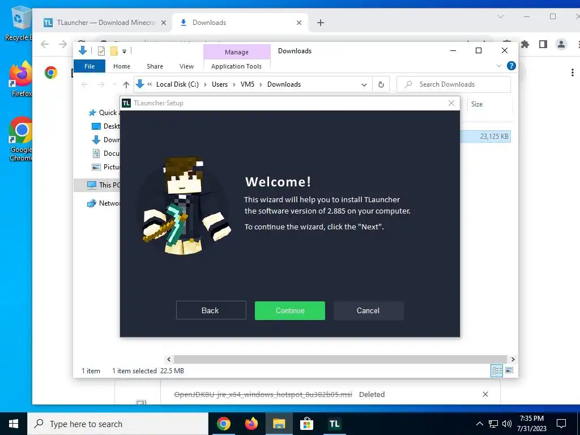Viewport: 580px width, 435px height.
Task: Open the Share ribbon tab
Action: coord(155,66)
